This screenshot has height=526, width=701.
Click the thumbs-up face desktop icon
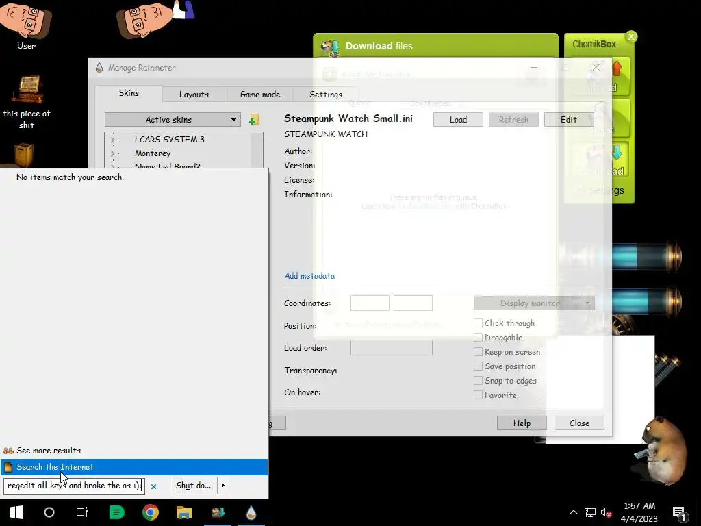click(155, 18)
